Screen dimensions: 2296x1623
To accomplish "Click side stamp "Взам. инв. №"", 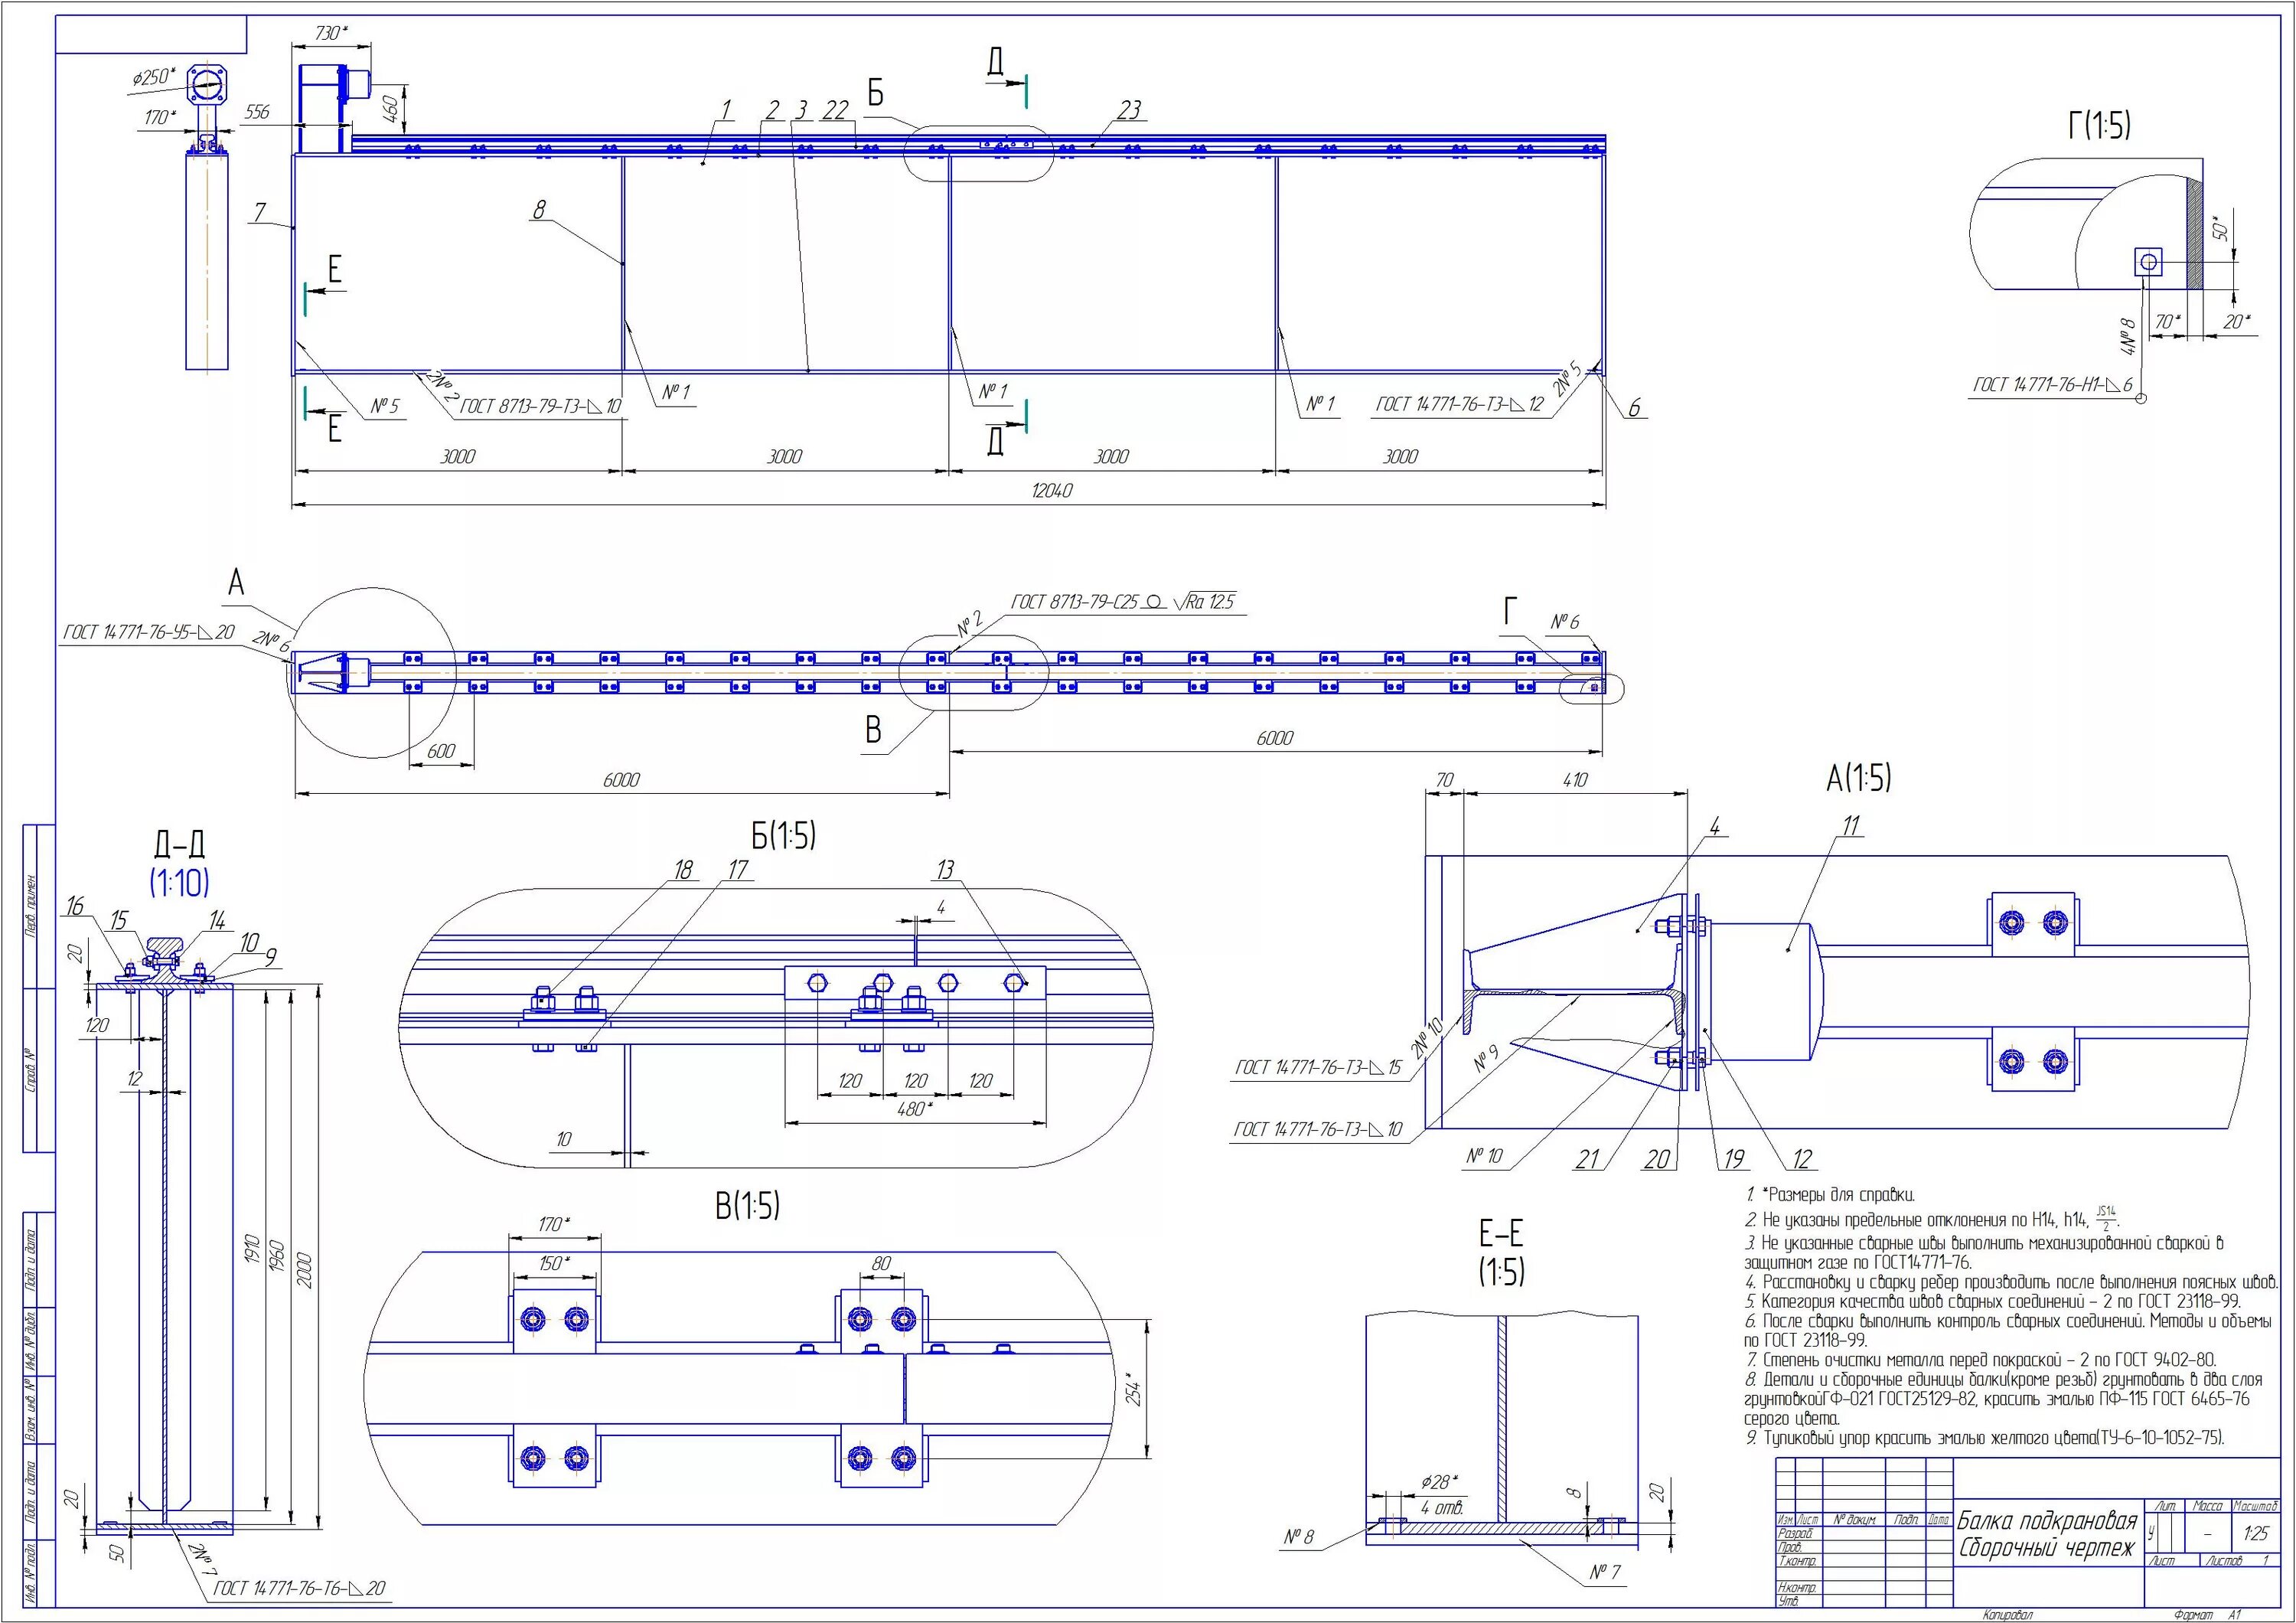I will (x=31, y=1410).
